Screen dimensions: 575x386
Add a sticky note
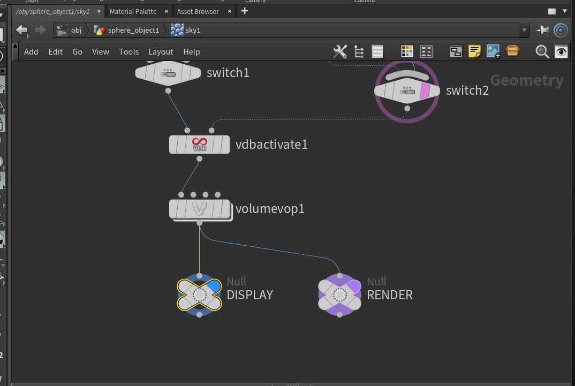click(474, 51)
